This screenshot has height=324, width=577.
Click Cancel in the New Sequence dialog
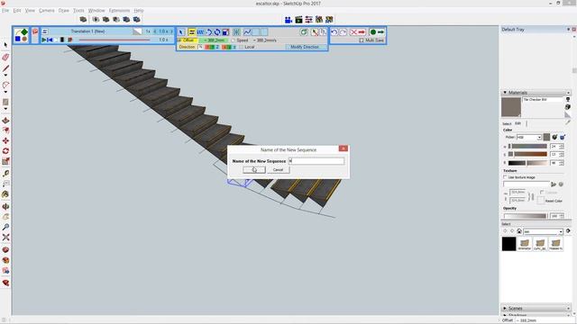278,170
